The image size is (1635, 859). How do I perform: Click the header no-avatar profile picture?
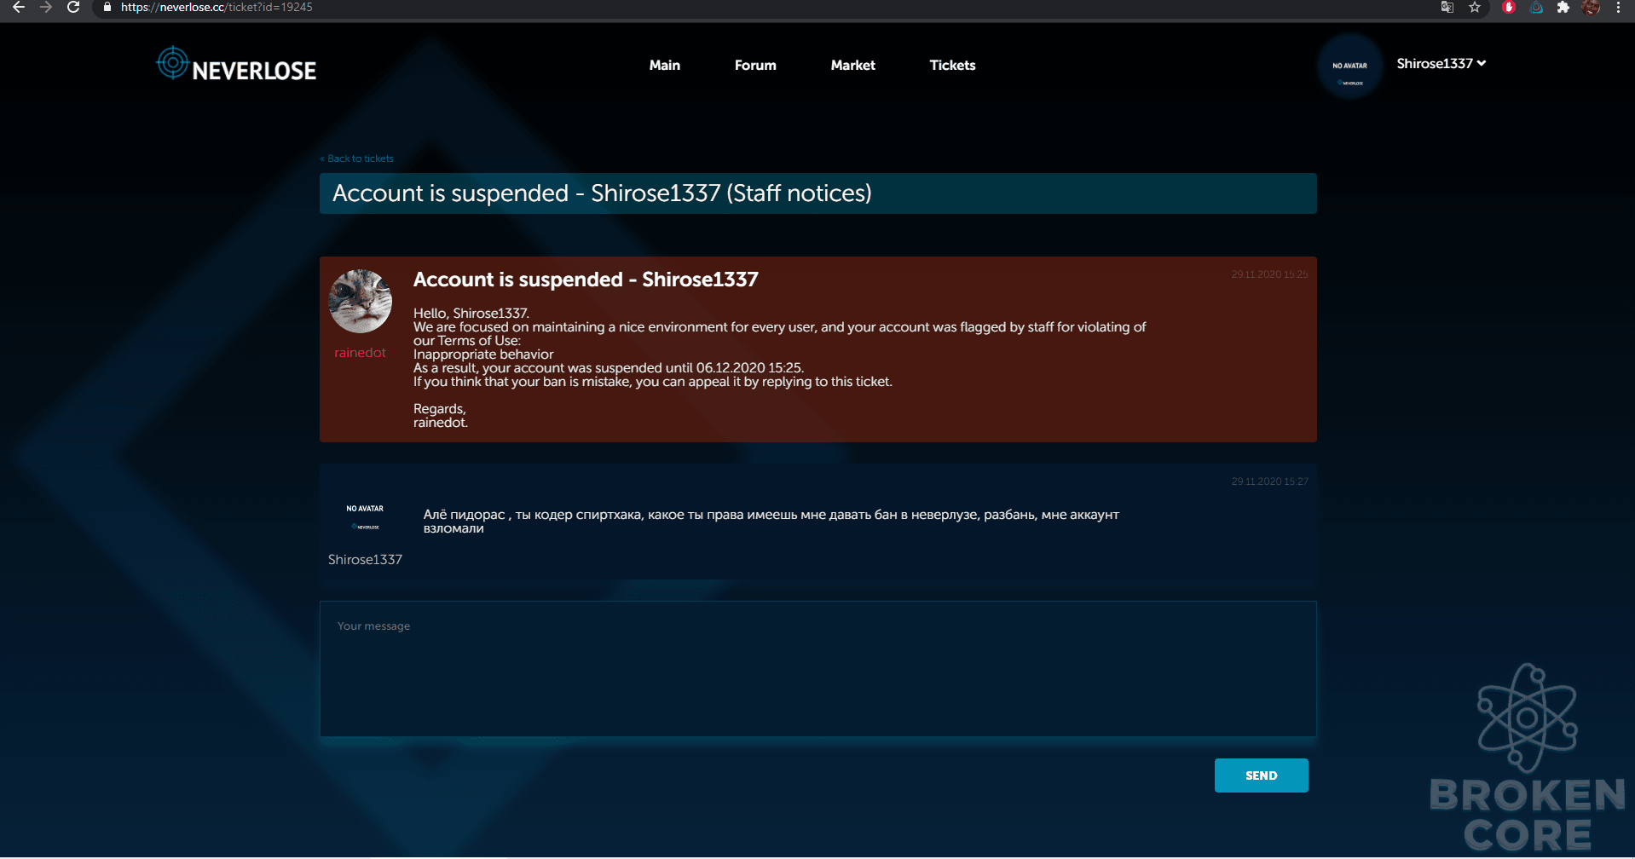(1349, 66)
